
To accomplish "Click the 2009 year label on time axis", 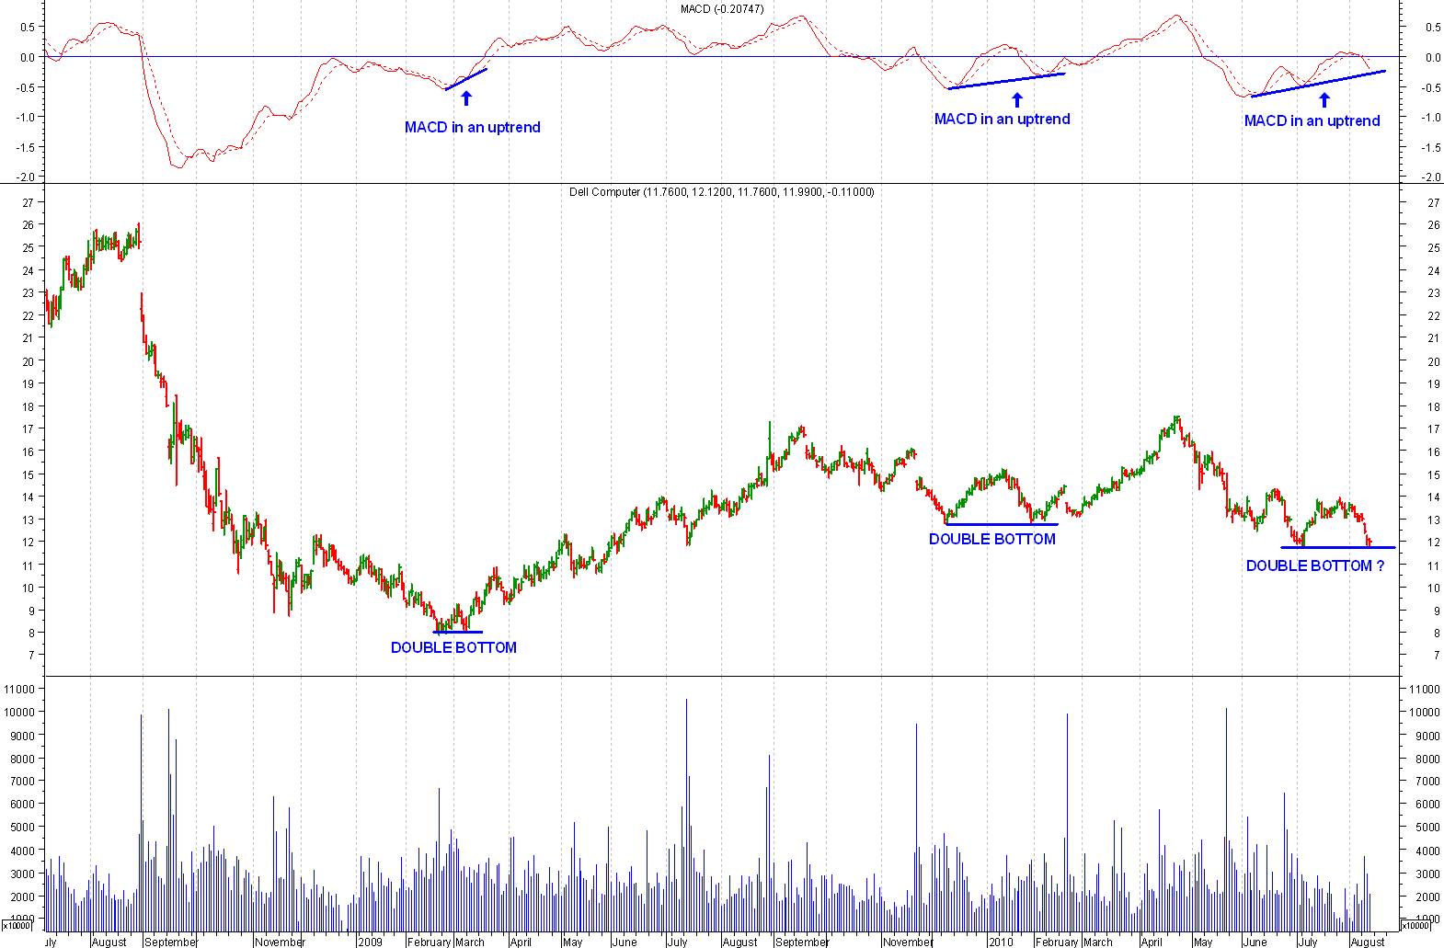I will pos(370,942).
